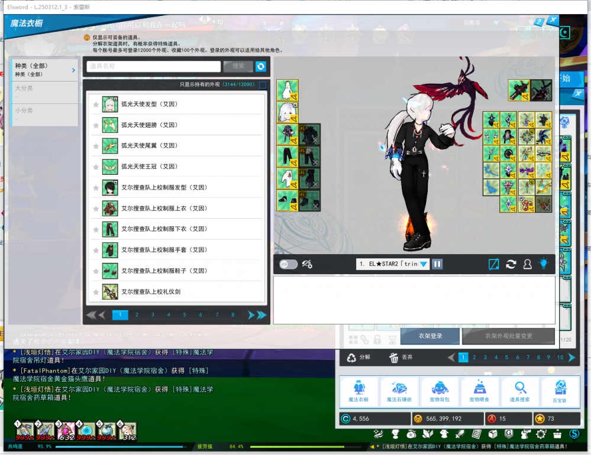Click the 搜索 search button
This screenshot has width=591, height=455.
238,66
